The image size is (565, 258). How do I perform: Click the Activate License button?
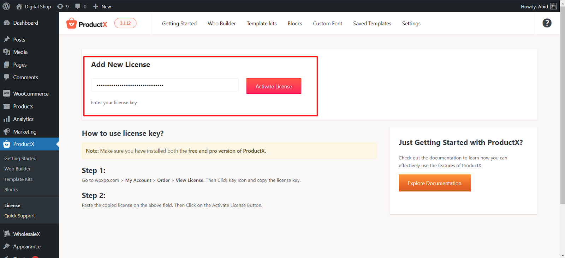coord(274,86)
